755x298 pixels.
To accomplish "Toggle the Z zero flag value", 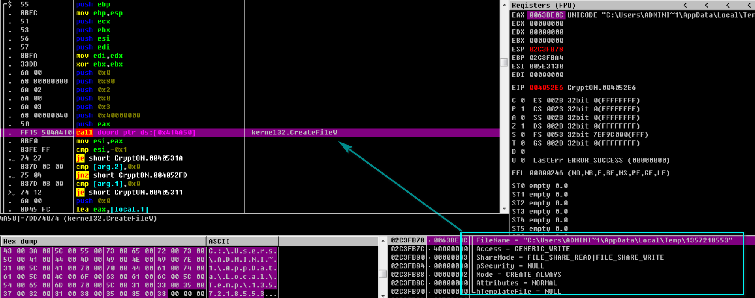I will (x=523, y=126).
